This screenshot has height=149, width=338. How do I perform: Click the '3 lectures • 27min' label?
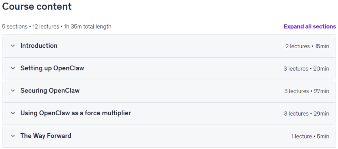point(306,91)
